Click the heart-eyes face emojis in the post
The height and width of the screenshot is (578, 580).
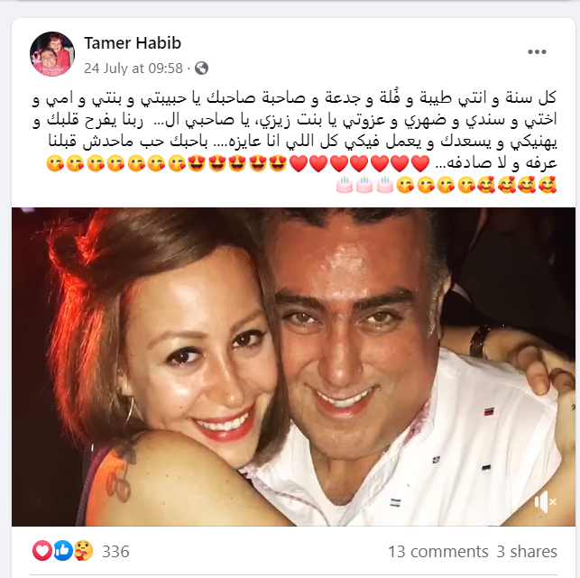click(237, 163)
